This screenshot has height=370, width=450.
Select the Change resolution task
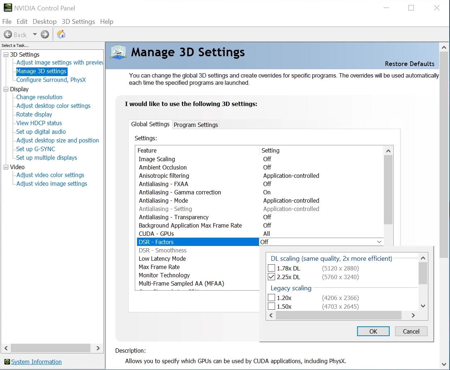tap(39, 97)
